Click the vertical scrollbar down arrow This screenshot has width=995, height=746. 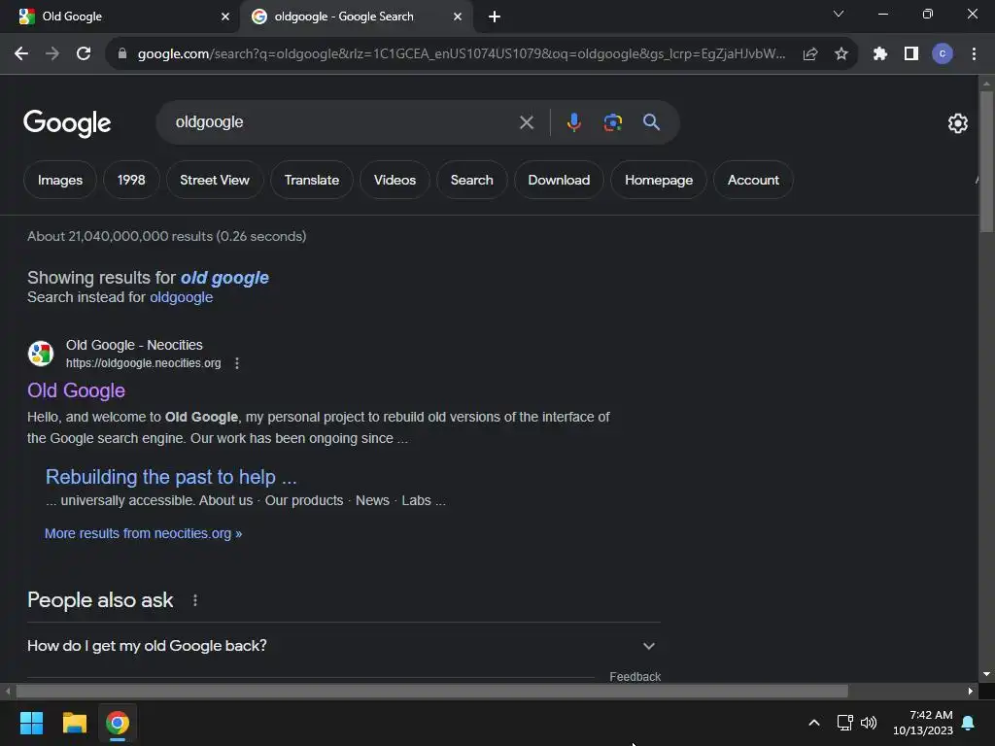986,674
